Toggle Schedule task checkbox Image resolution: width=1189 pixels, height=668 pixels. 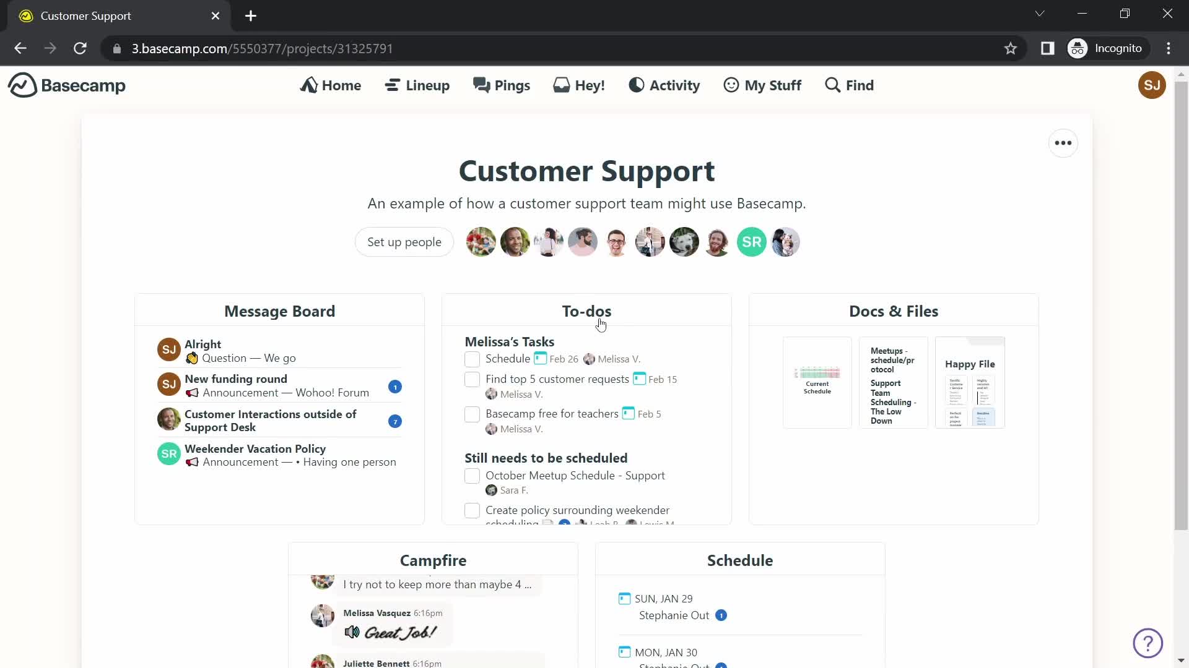pos(472,359)
